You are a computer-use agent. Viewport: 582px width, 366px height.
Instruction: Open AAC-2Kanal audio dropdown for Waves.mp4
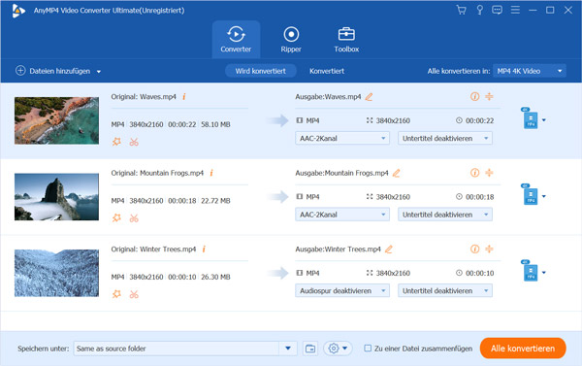pyautogui.click(x=342, y=138)
